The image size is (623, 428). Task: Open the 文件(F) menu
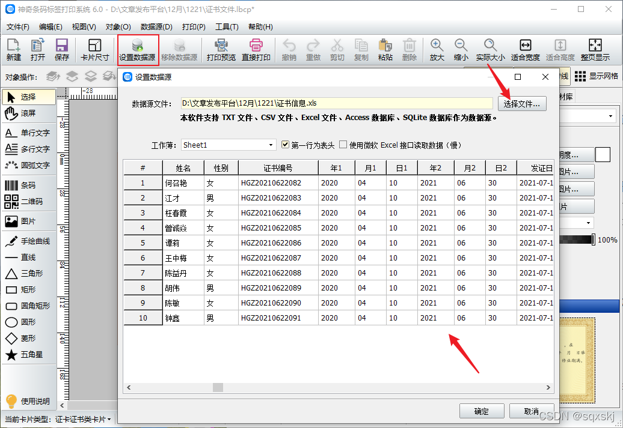click(x=18, y=27)
